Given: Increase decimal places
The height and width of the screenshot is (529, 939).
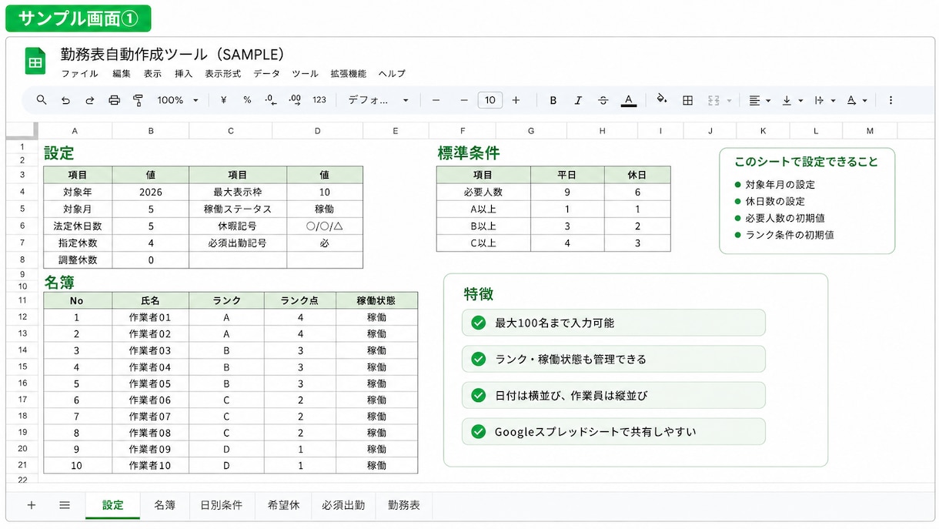Looking at the screenshot, I should pyautogui.click(x=295, y=100).
